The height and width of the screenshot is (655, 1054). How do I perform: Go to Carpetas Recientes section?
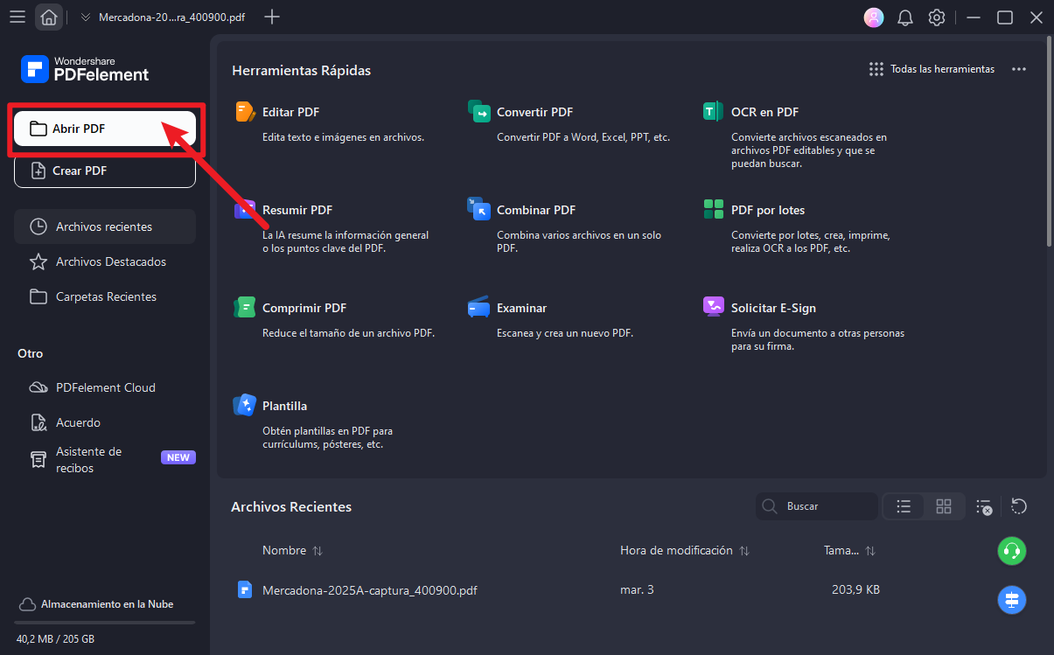pyautogui.click(x=106, y=296)
